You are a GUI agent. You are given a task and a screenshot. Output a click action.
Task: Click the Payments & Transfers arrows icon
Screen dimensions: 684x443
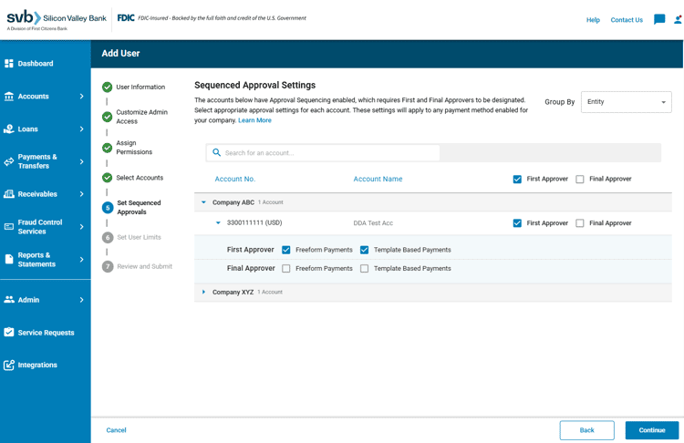point(9,161)
